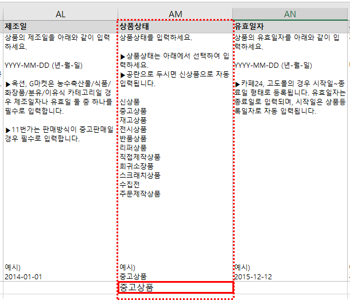
Task: Click 전시상품 in the status list
Action: [x=133, y=129]
